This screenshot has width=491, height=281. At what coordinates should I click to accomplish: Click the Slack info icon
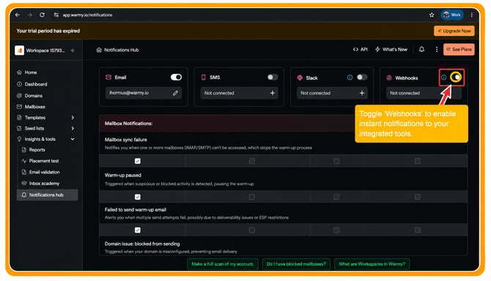(x=350, y=78)
